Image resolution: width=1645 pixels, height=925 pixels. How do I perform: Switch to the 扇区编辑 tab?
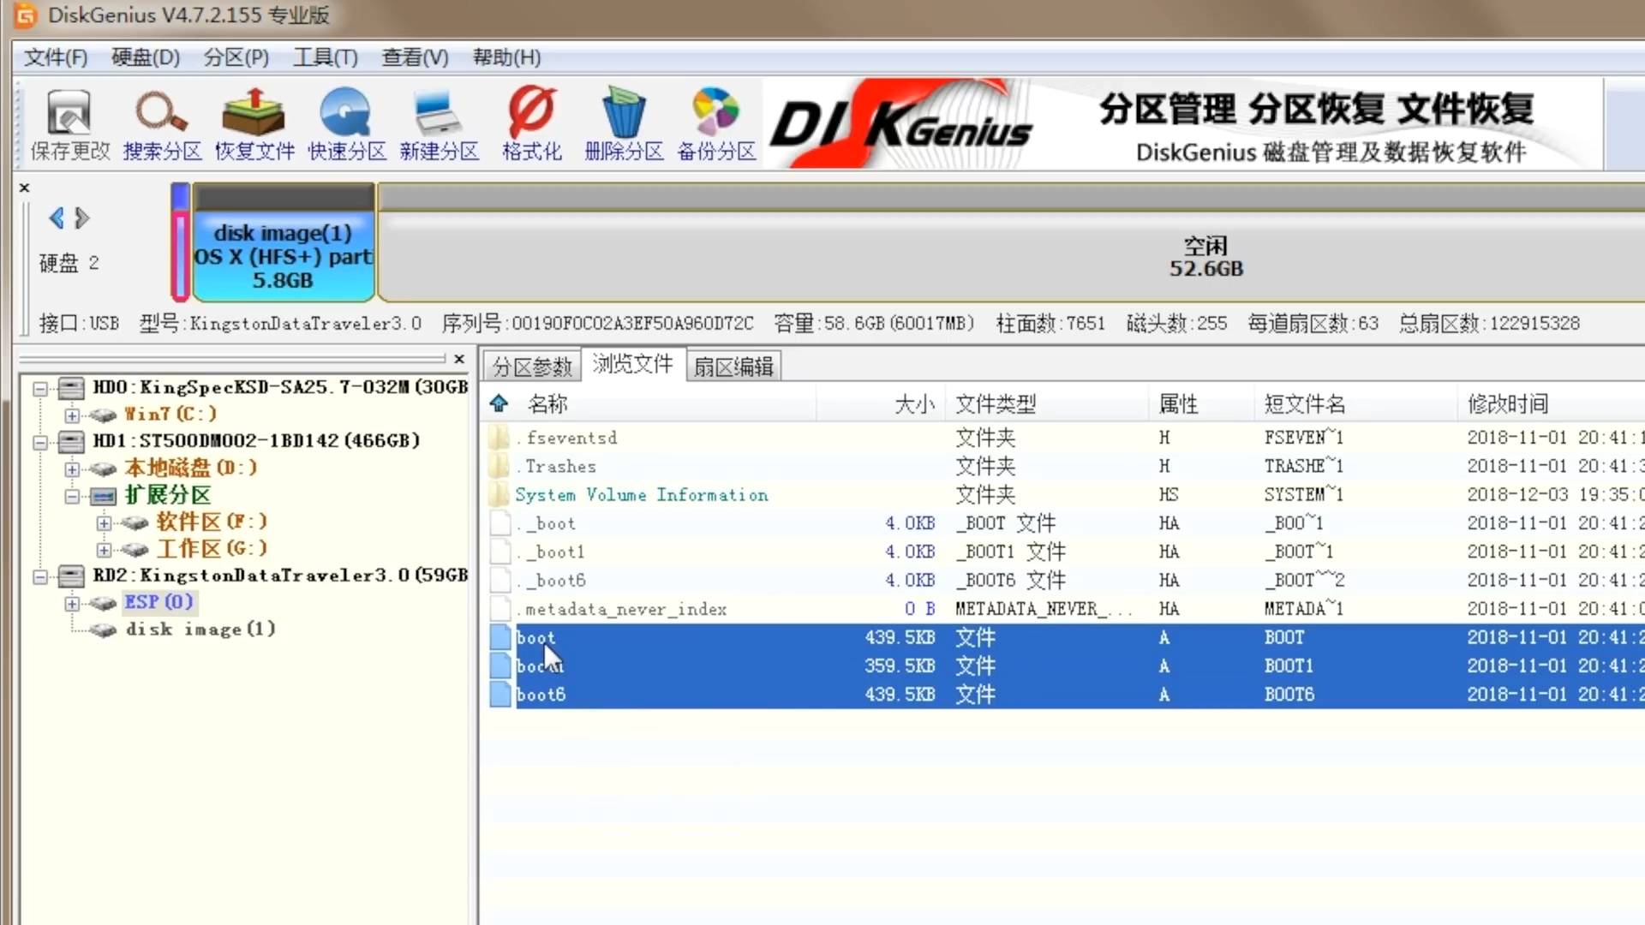click(733, 364)
